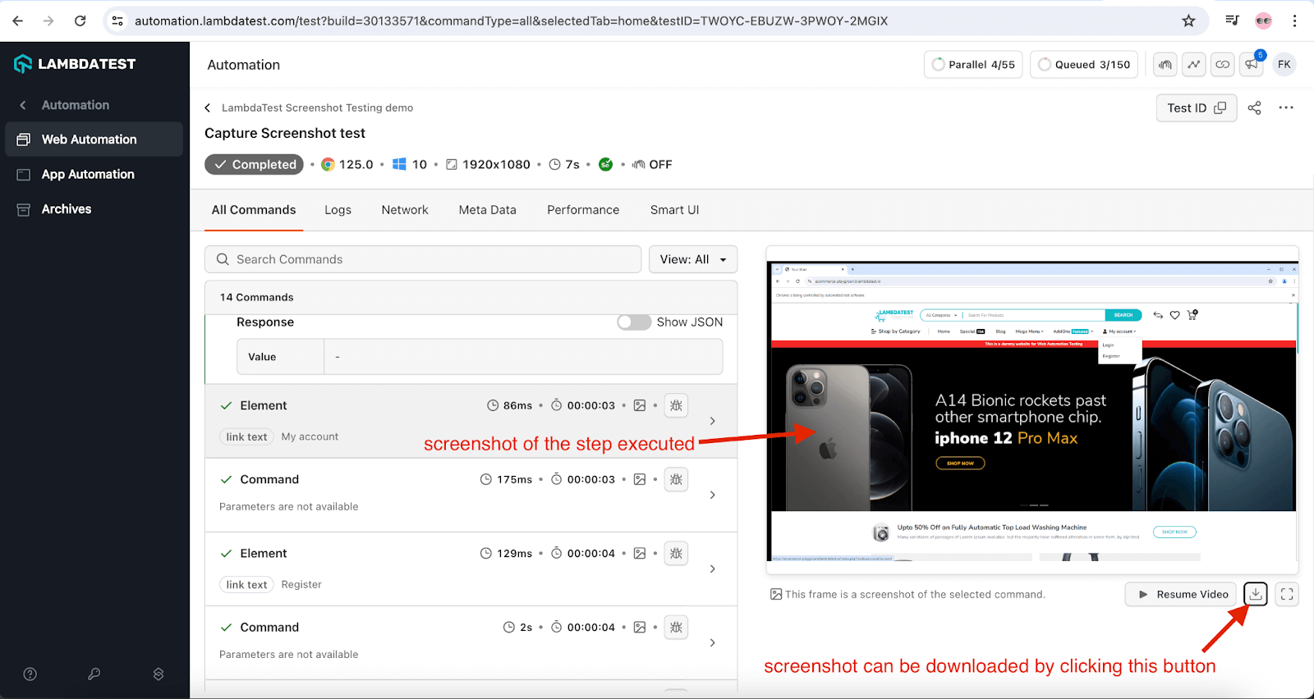Reload the page with the browser refresh icon
The height and width of the screenshot is (699, 1314).
click(80, 21)
